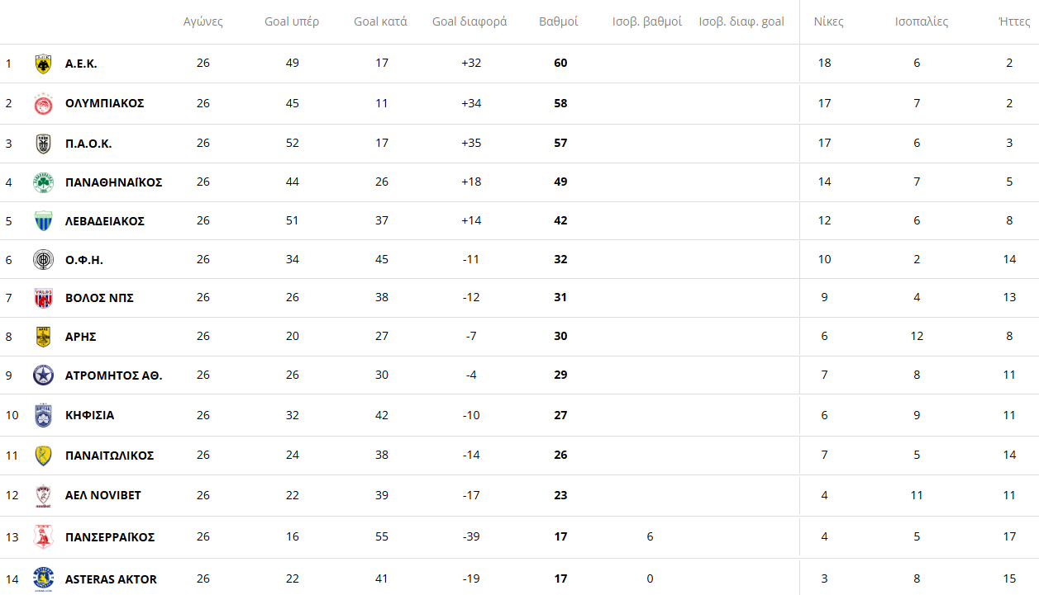The height and width of the screenshot is (595, 1039).
Task: Click the Levadiakos team crest icon
Action: (x=43, y=221)
